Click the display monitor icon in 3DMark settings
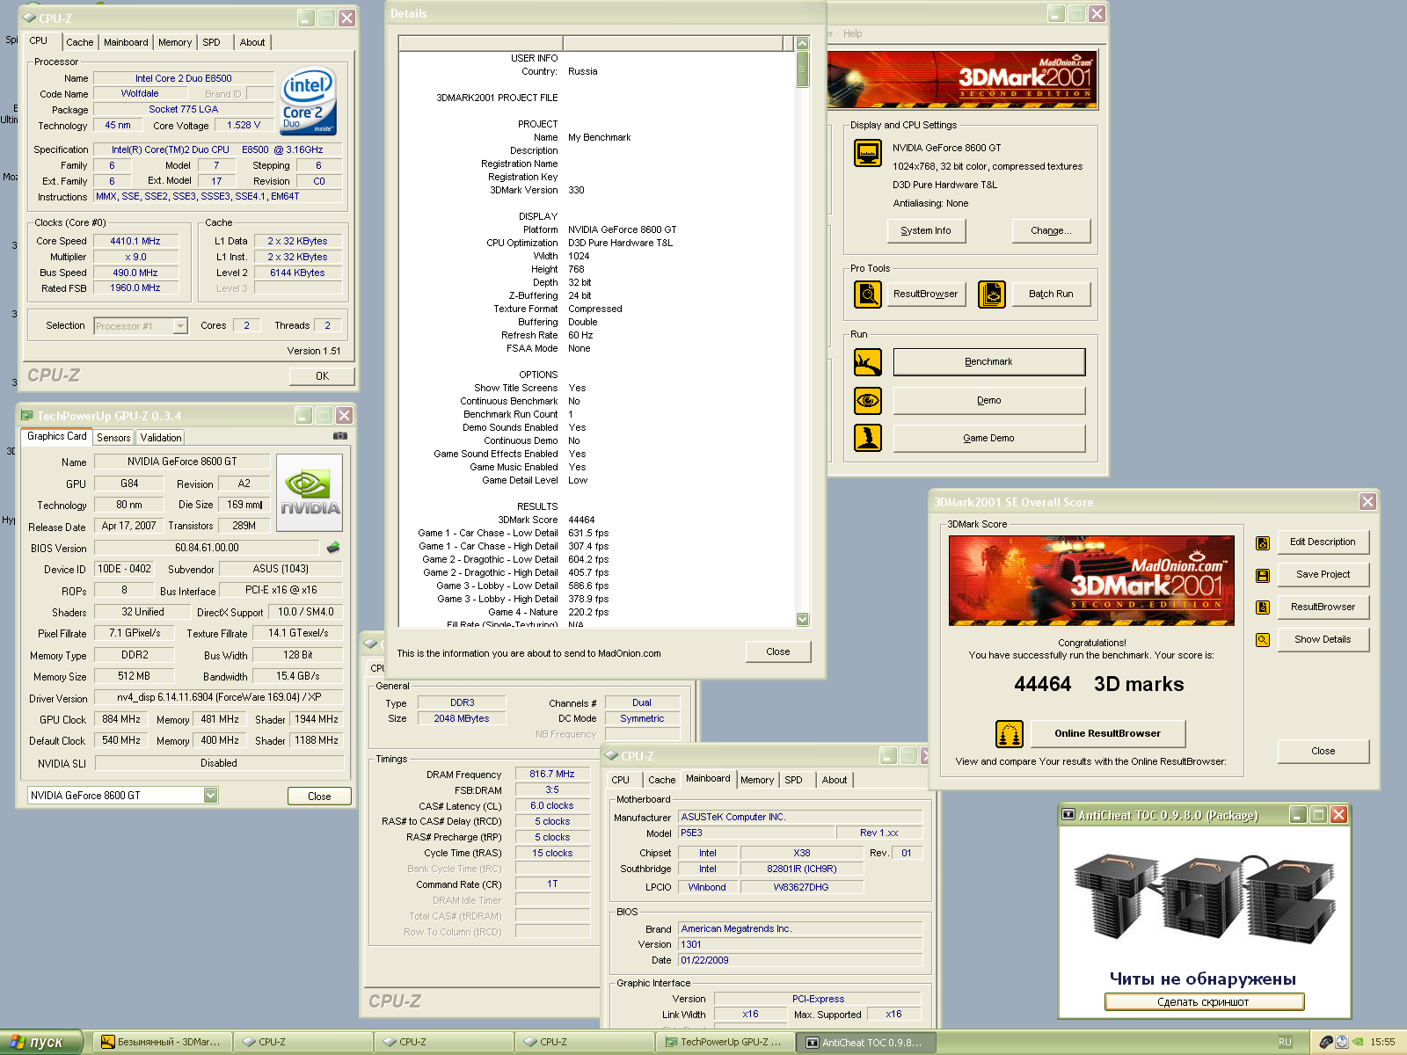Viewport: 1407px width, 1055px height. pyautogui.click(x=868, y=153)
